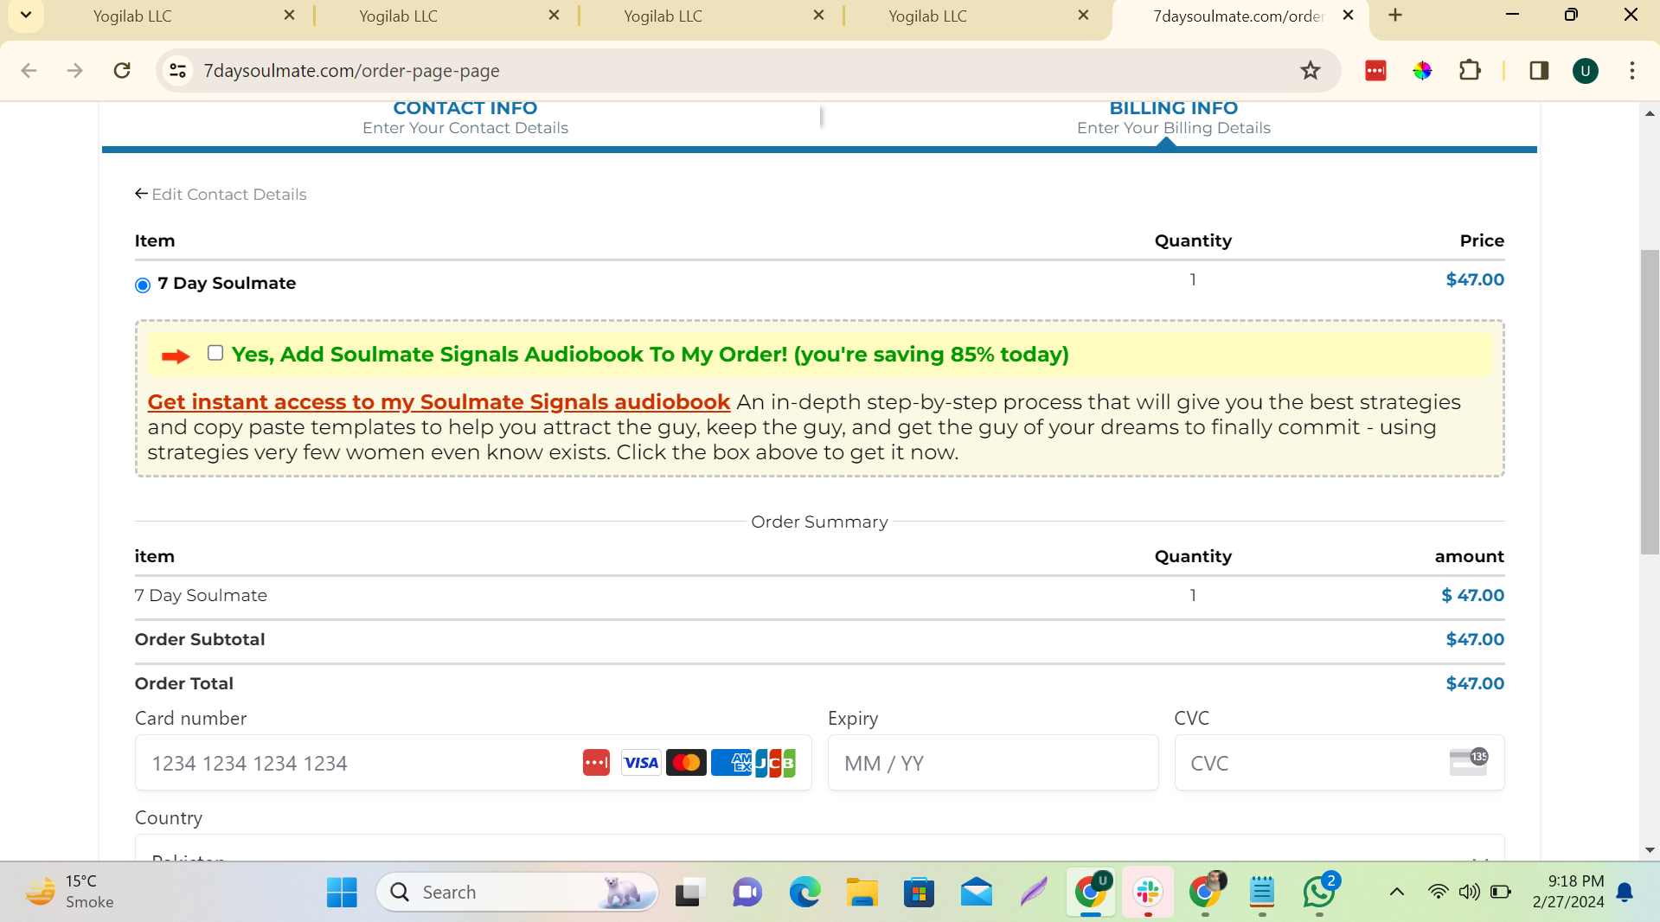1660x922 pixels.
Task: Switch to the first Yogilab LLC tab
Action: [132, 16]
